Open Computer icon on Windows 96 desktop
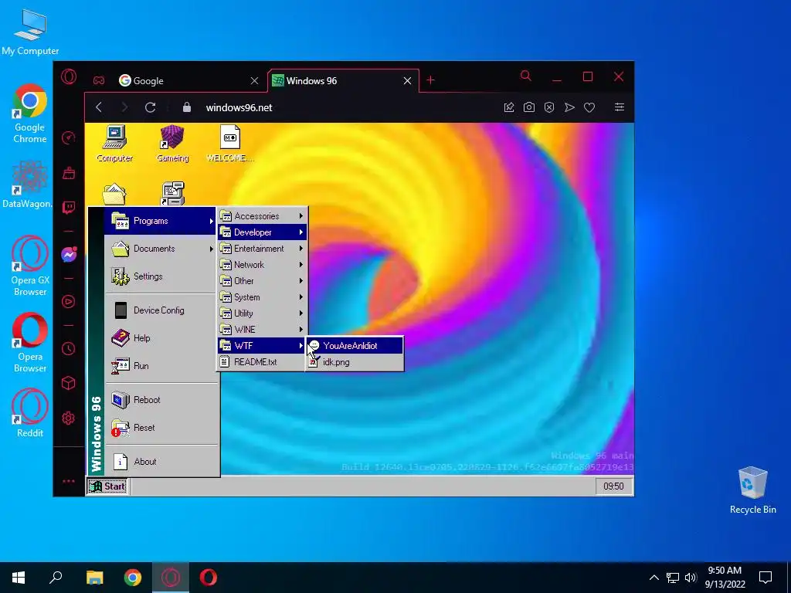Image resolution: width=791 pixels, height=593 pixels. [114, 144]
